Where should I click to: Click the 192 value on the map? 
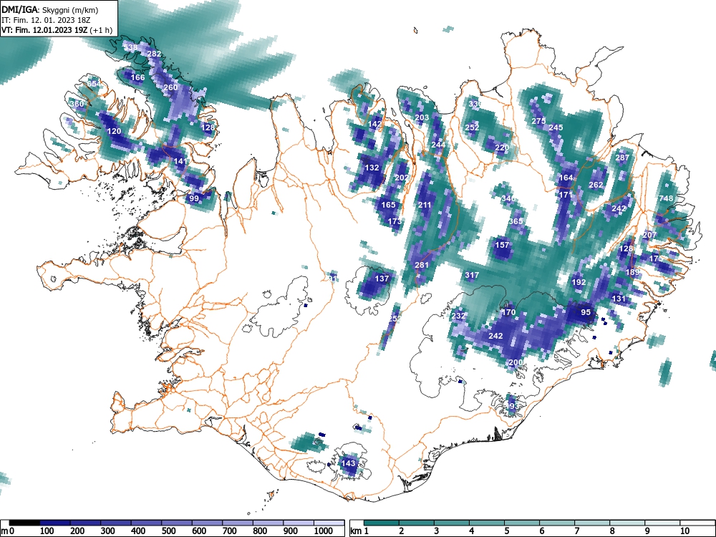point(579,282)
